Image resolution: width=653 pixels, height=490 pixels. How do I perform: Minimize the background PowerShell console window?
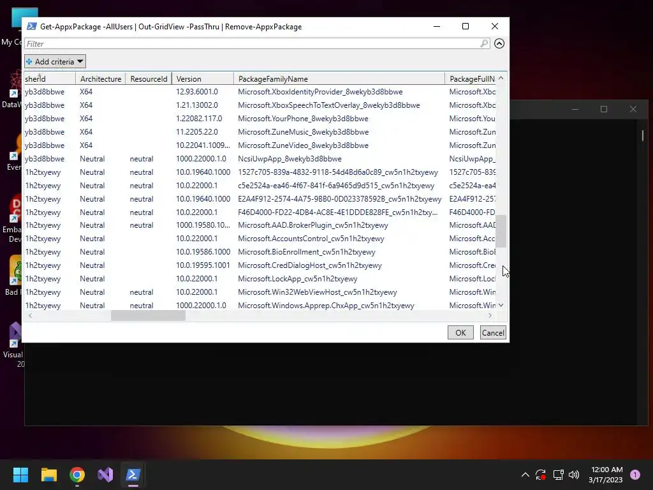575,109
